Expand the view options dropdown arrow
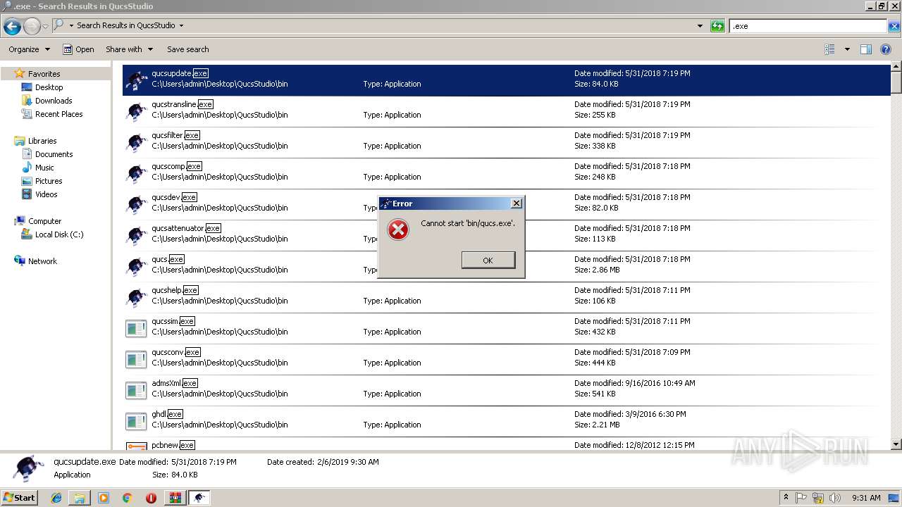 (x=847, y=49)
